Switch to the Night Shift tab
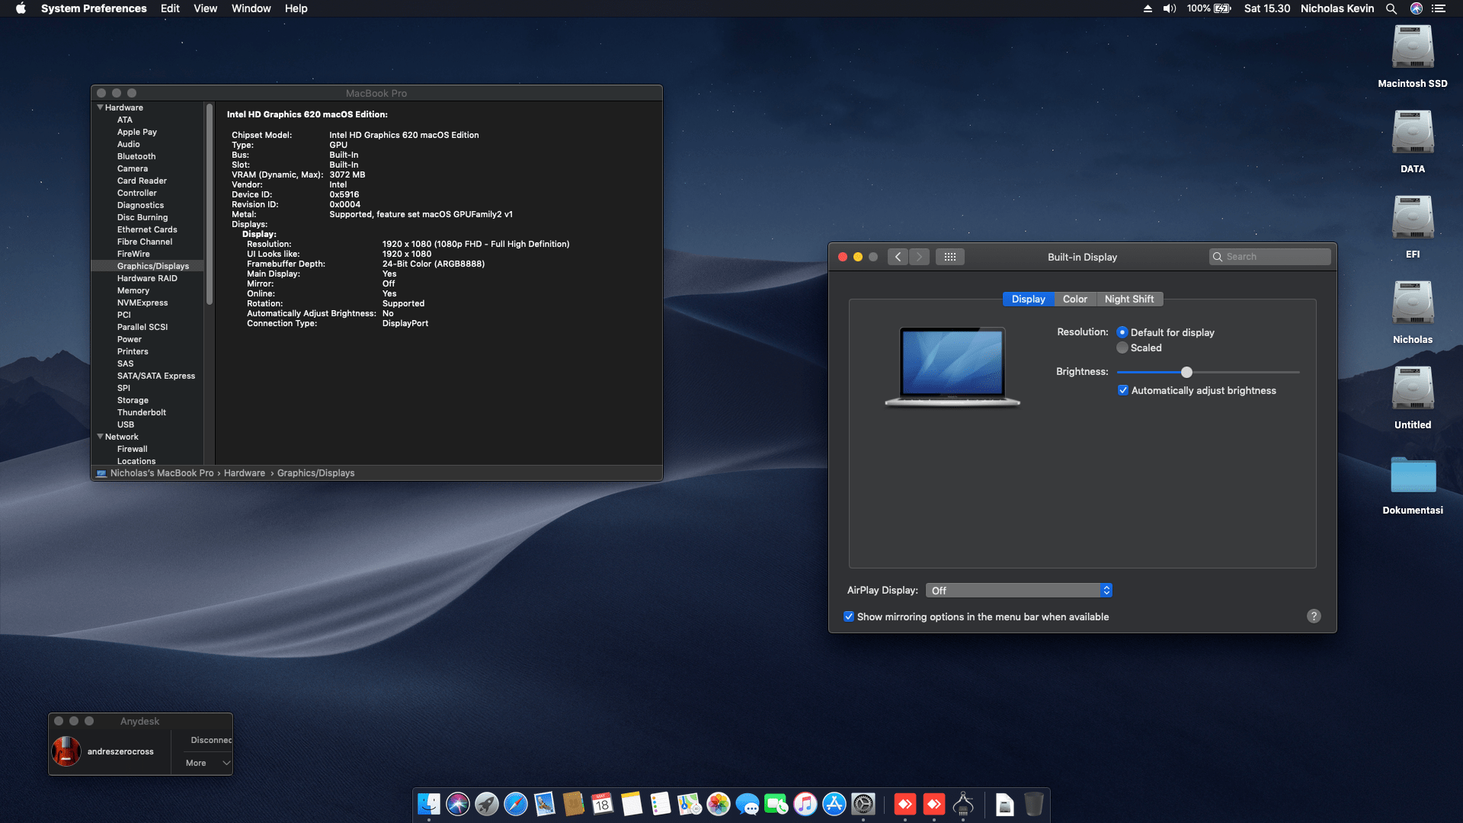Viewport: 1463px width, 823px height. tap(1129, 299)
